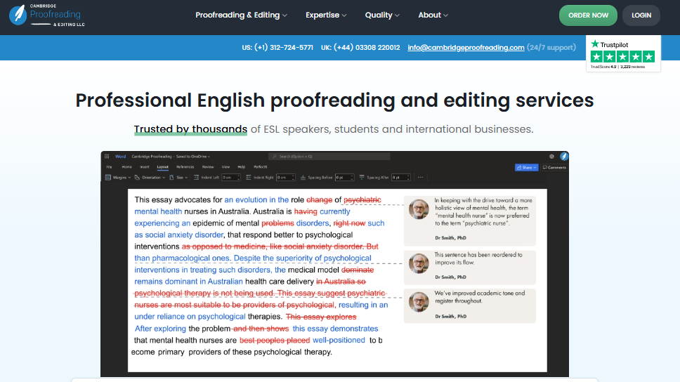The height and width of the screenshot is (382, 680).
Task: Open the Help tab in Word
Action: (x=242, y=167)
